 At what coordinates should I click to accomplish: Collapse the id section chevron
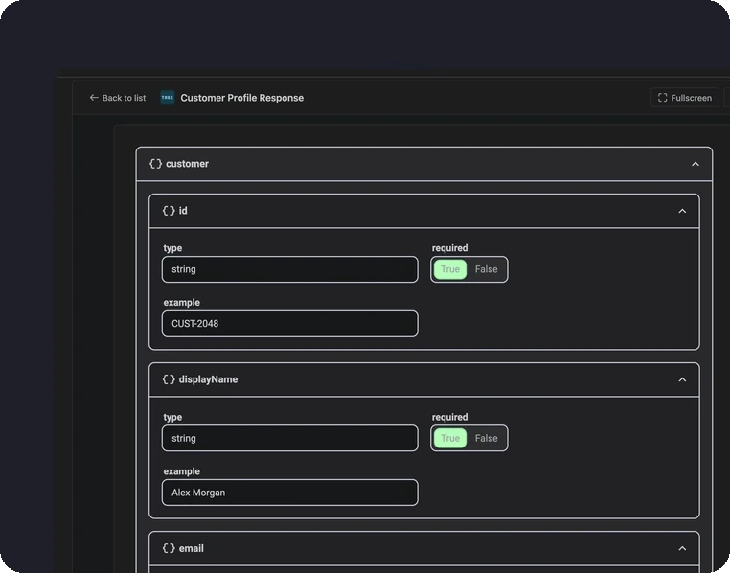click(x=682, y=211)
